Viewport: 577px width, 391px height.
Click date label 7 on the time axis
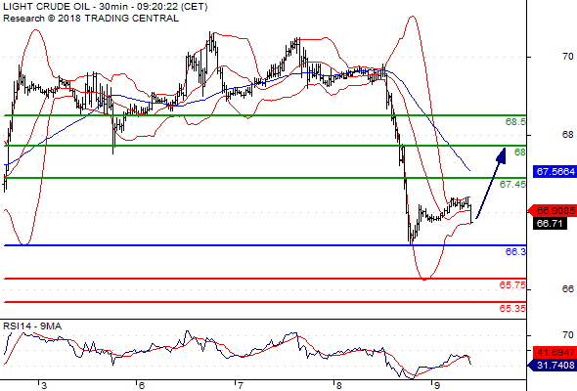241,386
